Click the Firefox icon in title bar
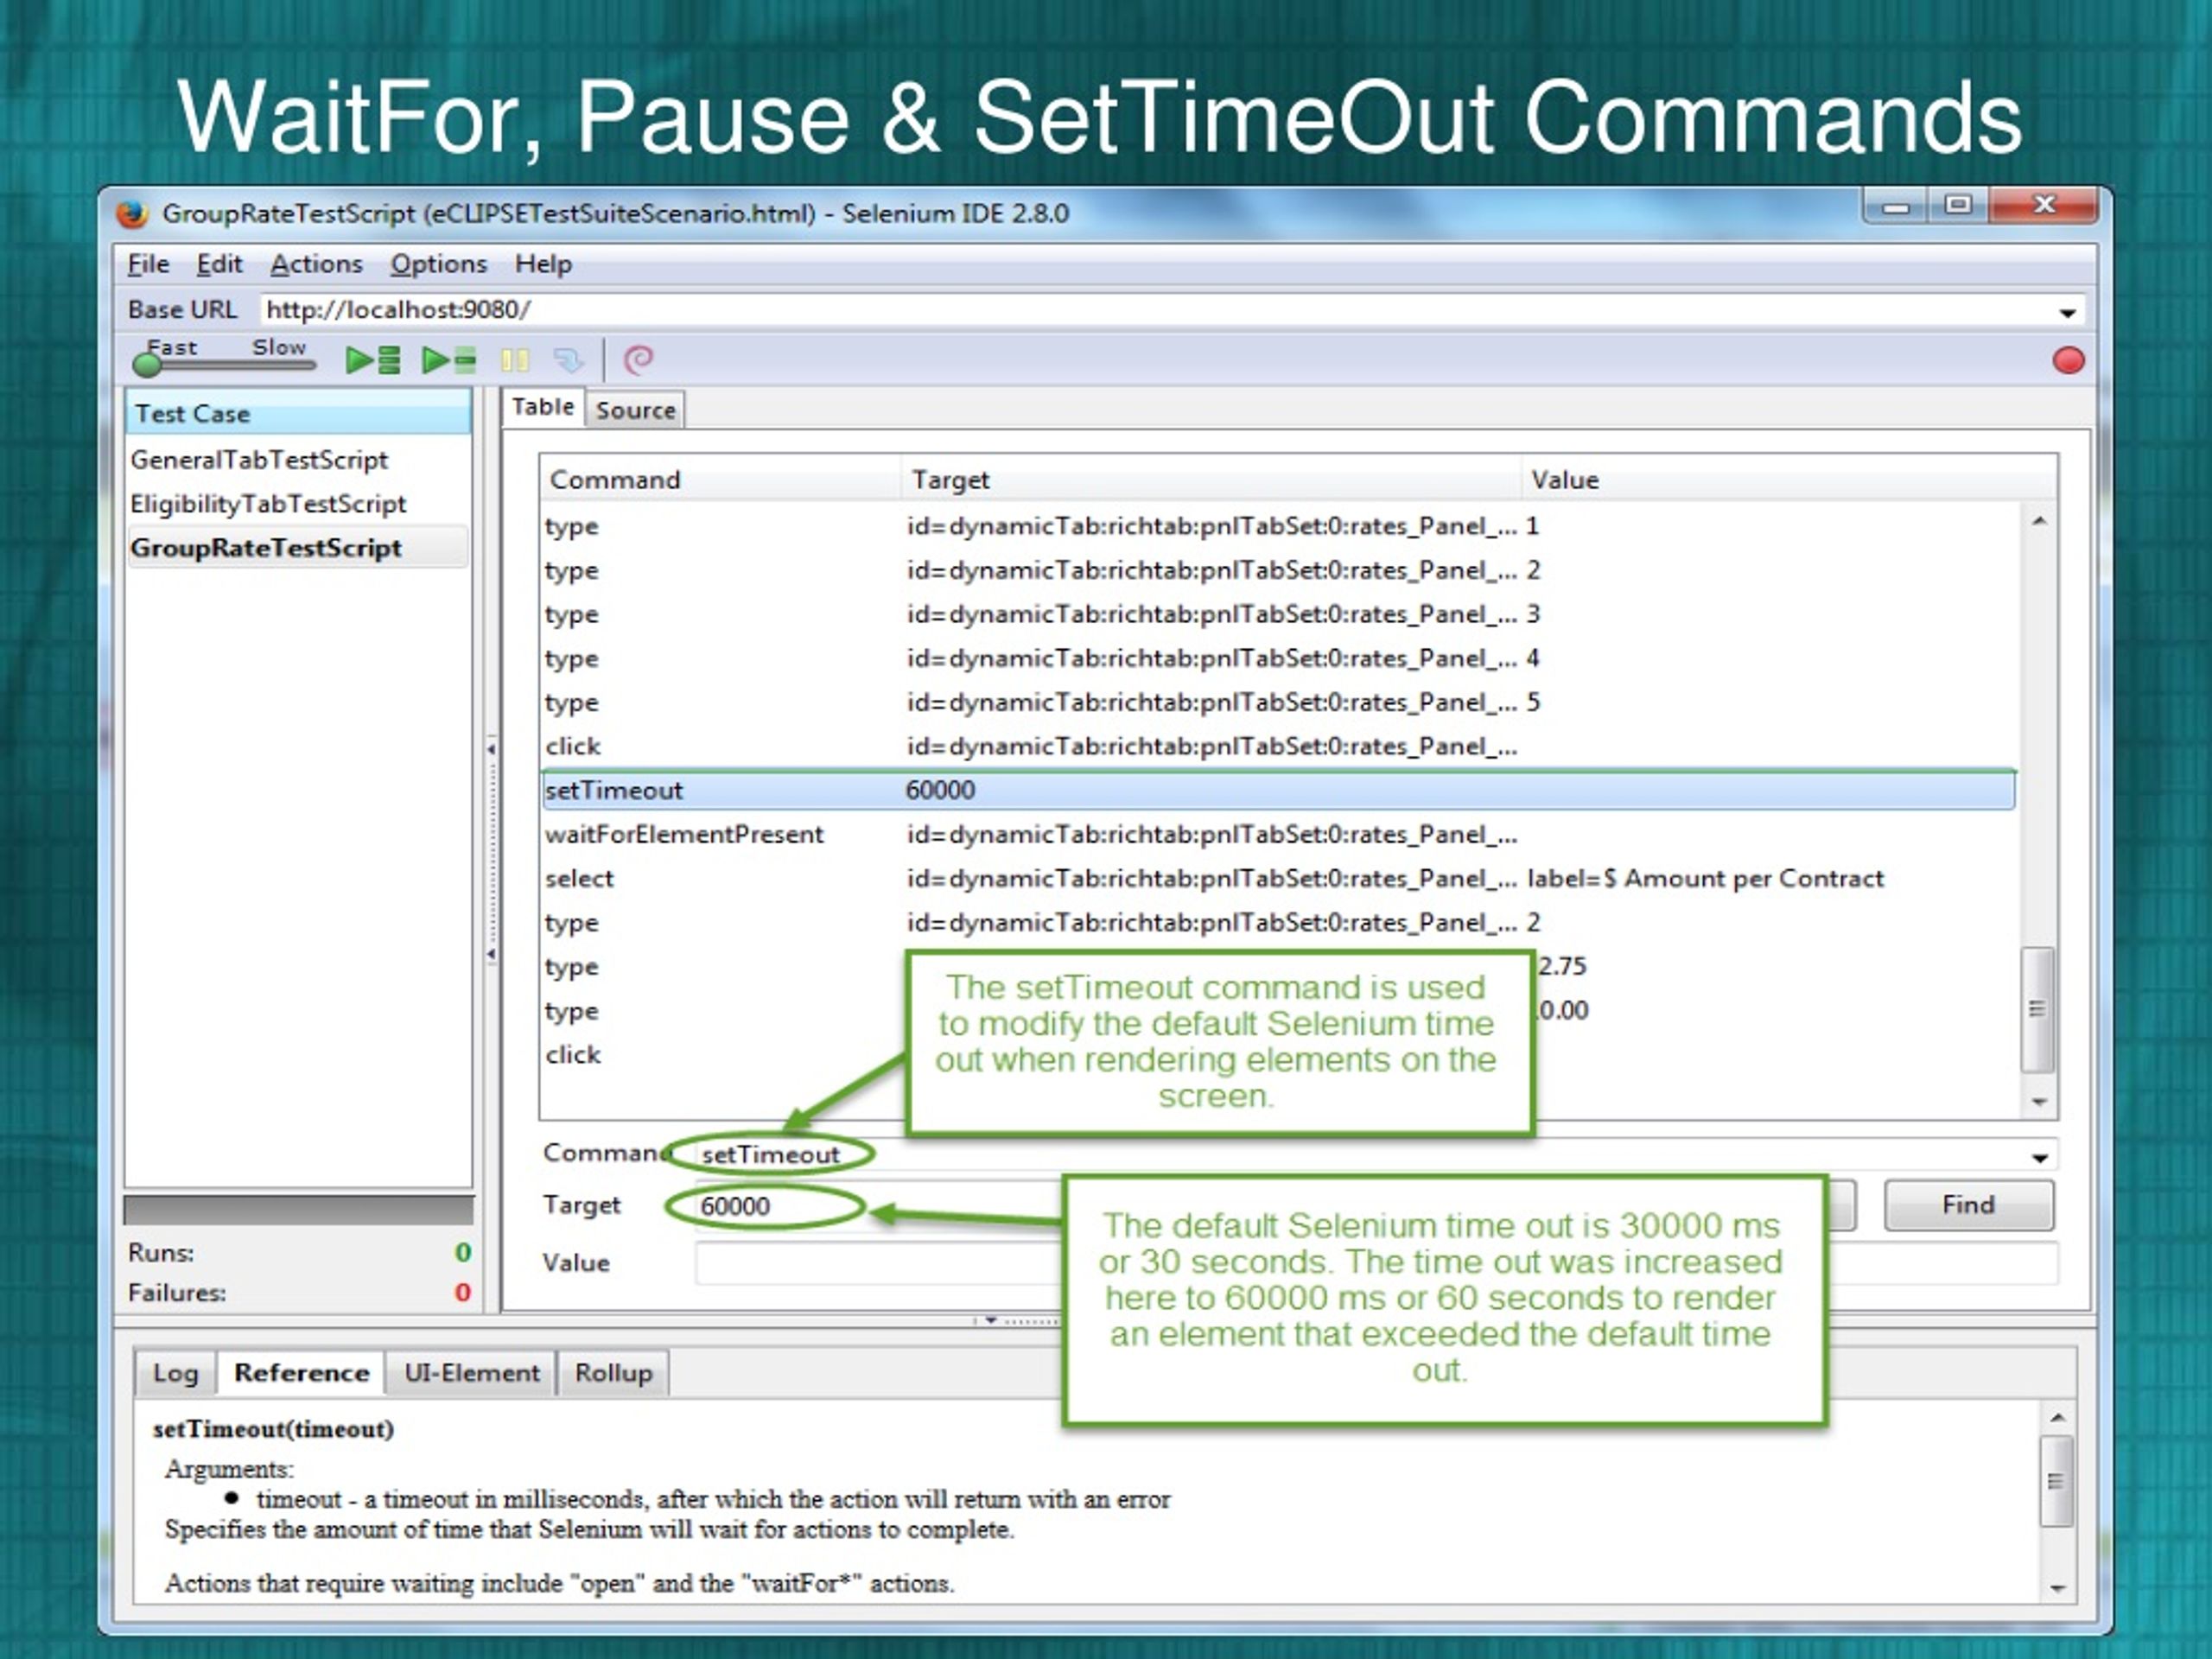The height and width of the screenshot is (1659, 2212). [x=132, y=214]
